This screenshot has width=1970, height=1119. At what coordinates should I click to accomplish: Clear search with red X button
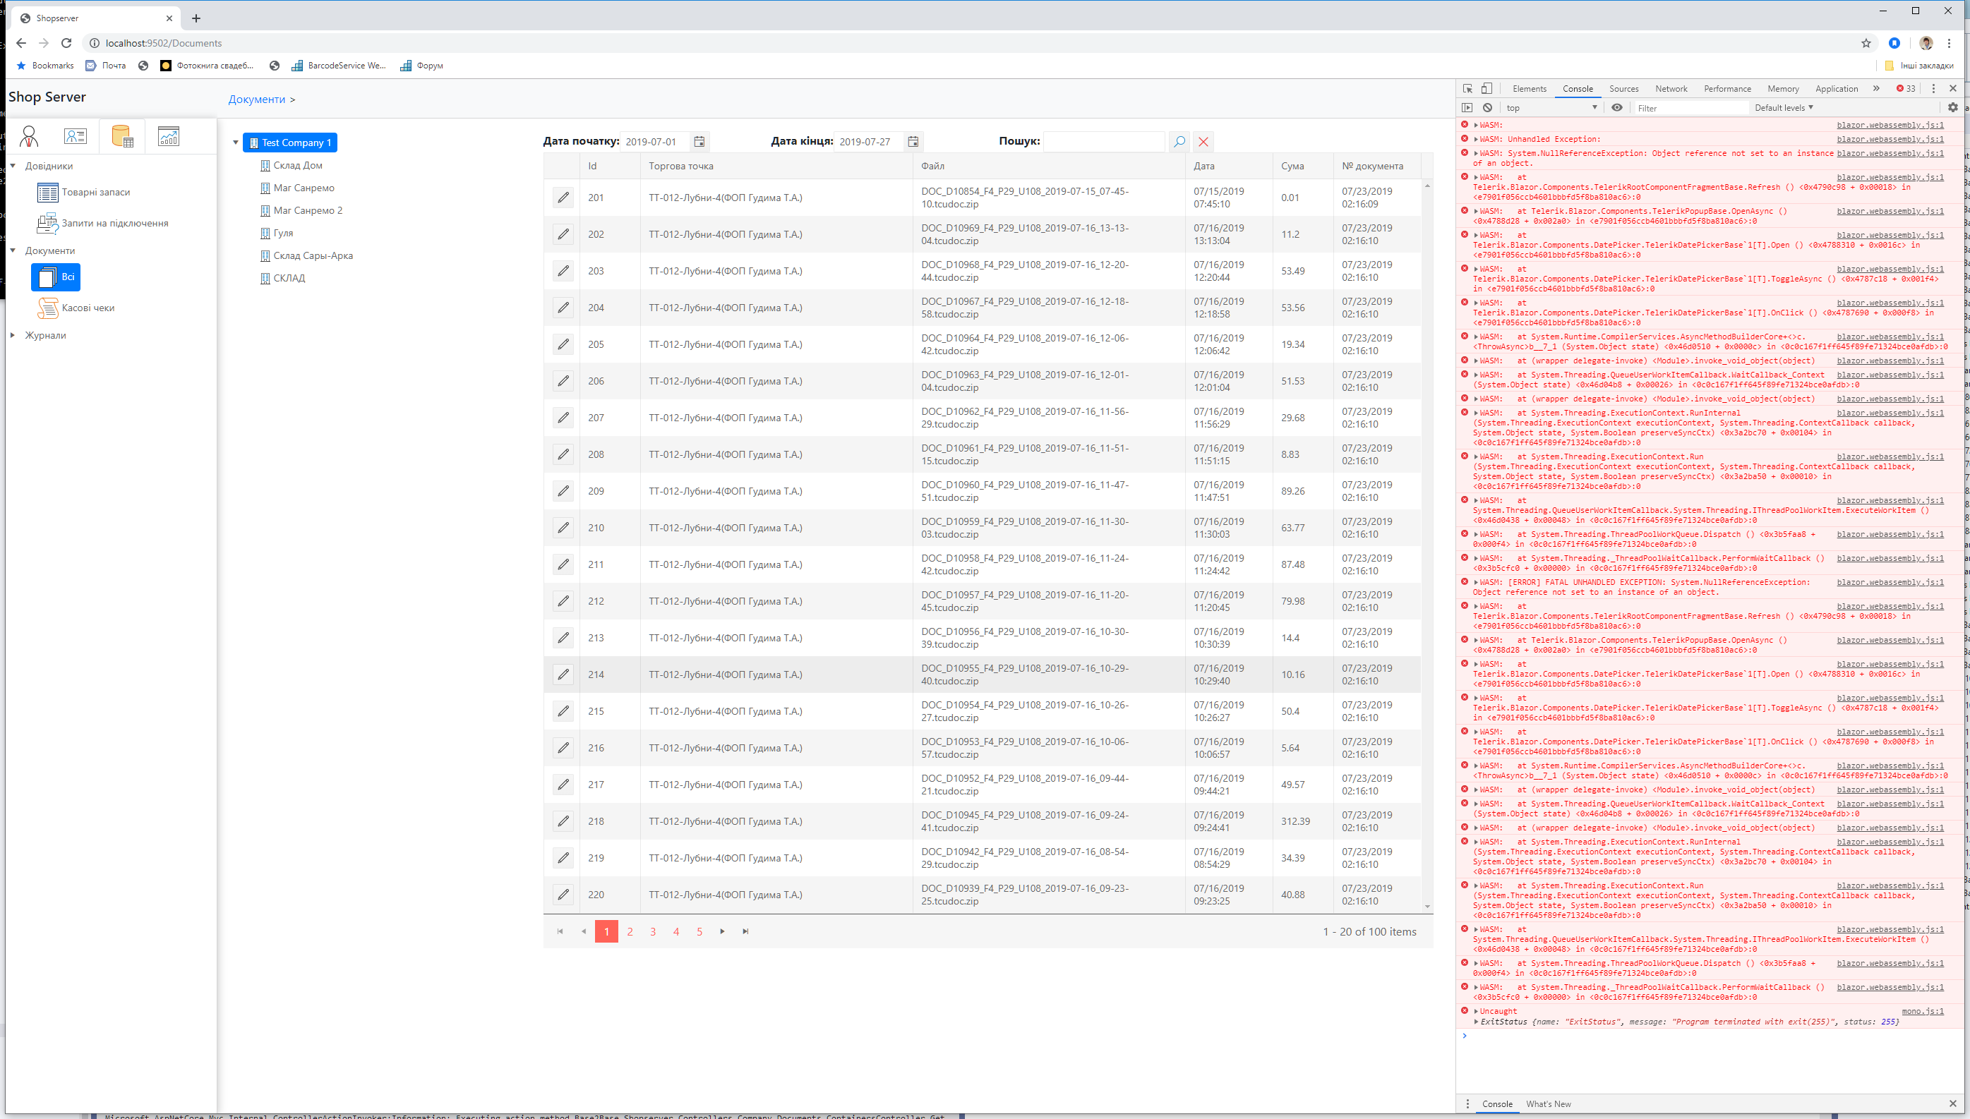coord(1203,141)
